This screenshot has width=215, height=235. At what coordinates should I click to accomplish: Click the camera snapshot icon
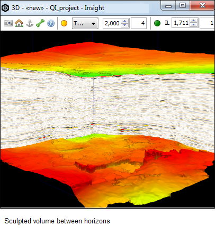click(8, 23)
